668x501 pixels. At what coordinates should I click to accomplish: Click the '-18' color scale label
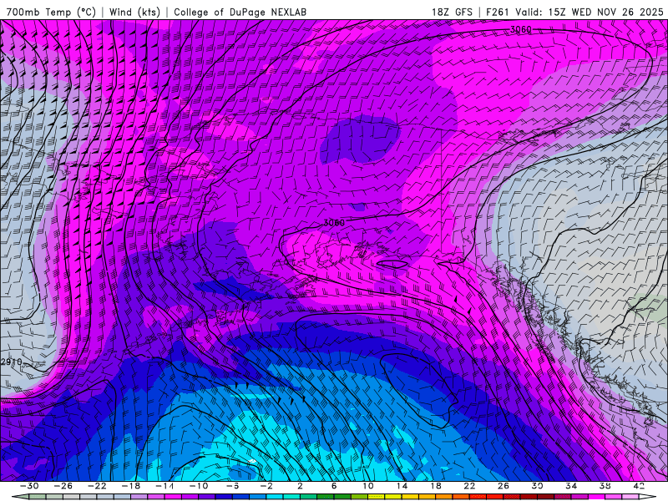click(131, 486)
